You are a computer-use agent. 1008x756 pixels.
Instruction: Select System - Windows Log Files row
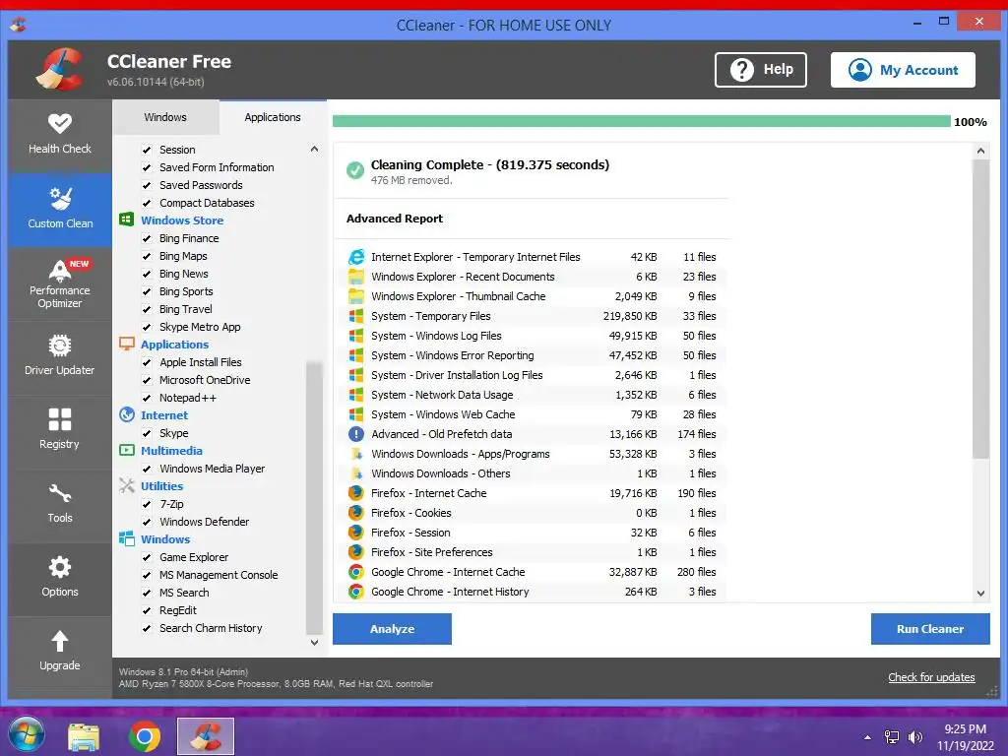533,336
